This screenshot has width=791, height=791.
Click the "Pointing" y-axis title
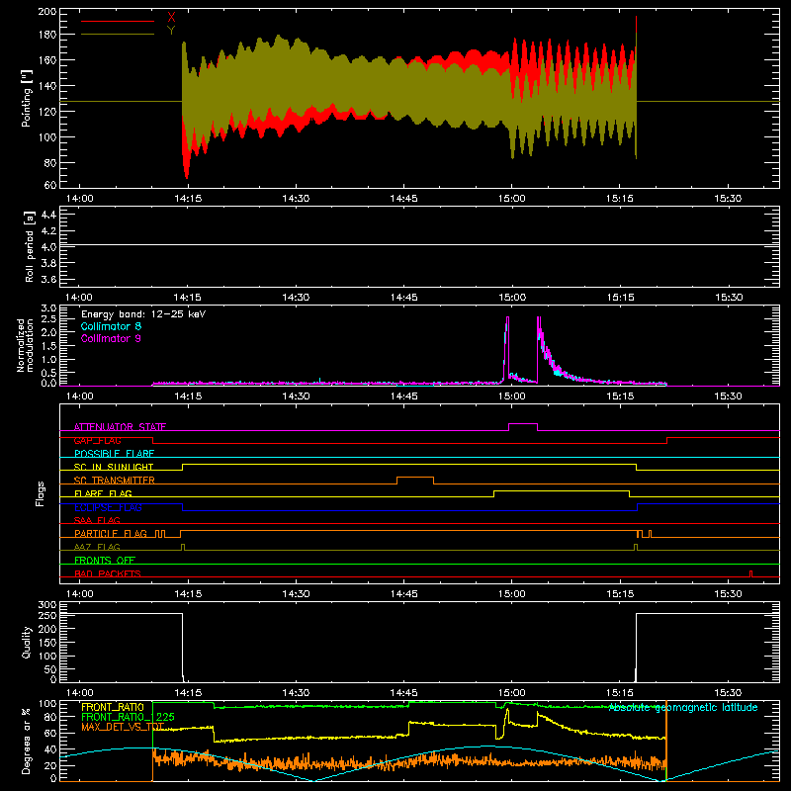tap(27, 98)
